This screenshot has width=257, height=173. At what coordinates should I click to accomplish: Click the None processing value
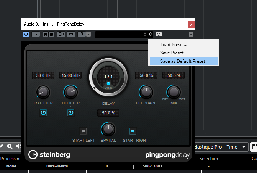click(11, 166)
